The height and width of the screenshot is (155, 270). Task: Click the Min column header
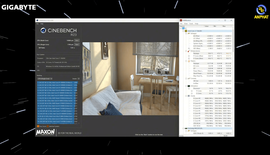click(x=217, y=26)
